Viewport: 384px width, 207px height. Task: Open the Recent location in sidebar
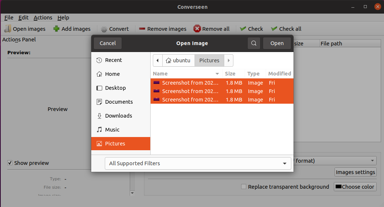click(x=121, y=60)
